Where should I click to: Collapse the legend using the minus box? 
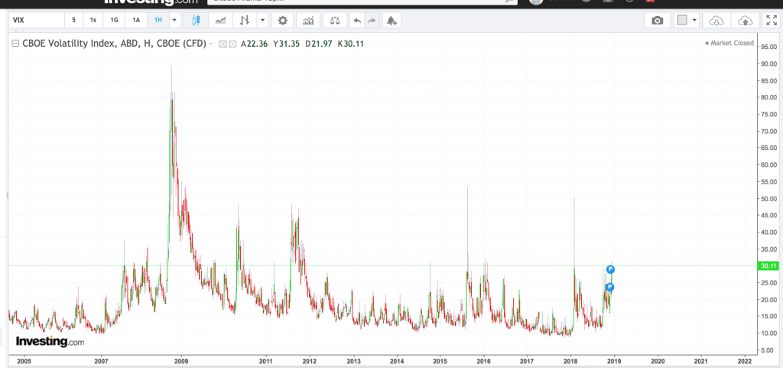[x=15, y=44]
